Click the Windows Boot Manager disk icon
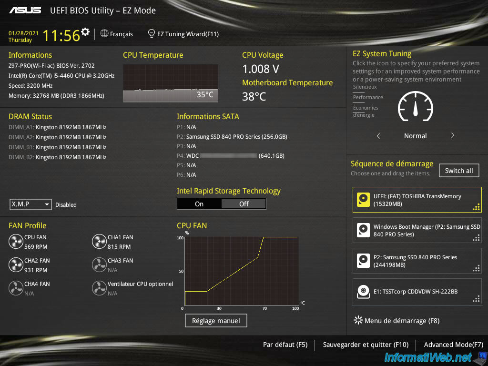Viewport: 488px width, 366px height. click(364, 231)
